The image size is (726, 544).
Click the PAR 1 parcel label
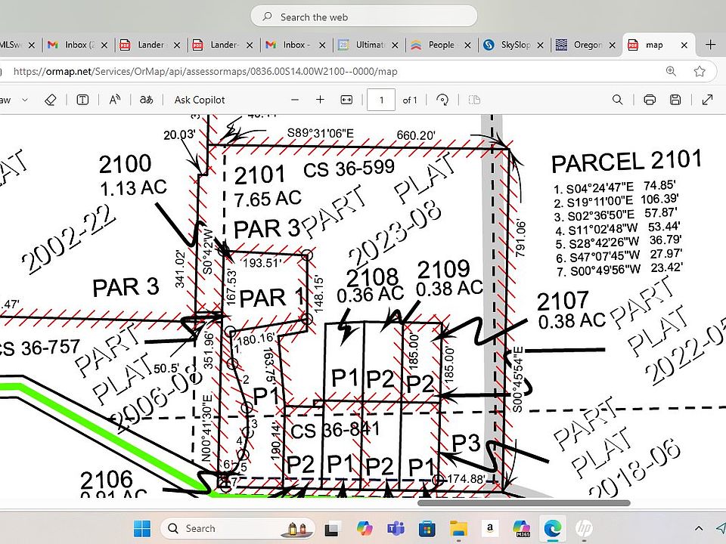click(x=271, y=297)
